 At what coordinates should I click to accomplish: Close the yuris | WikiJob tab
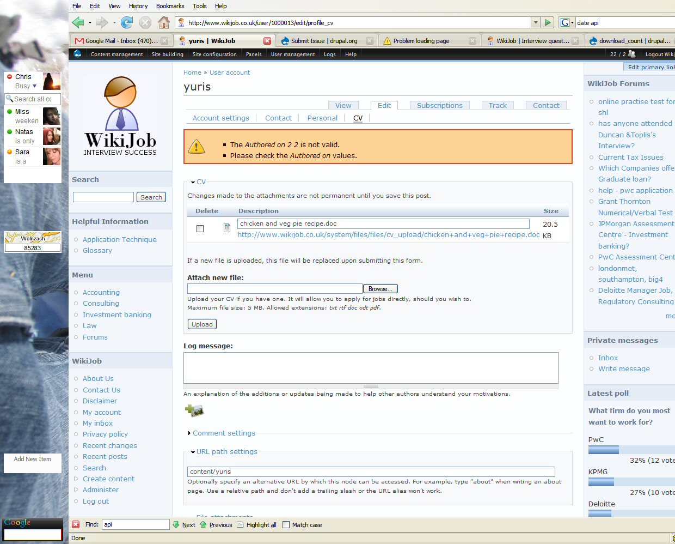click(x=267, y=41)
